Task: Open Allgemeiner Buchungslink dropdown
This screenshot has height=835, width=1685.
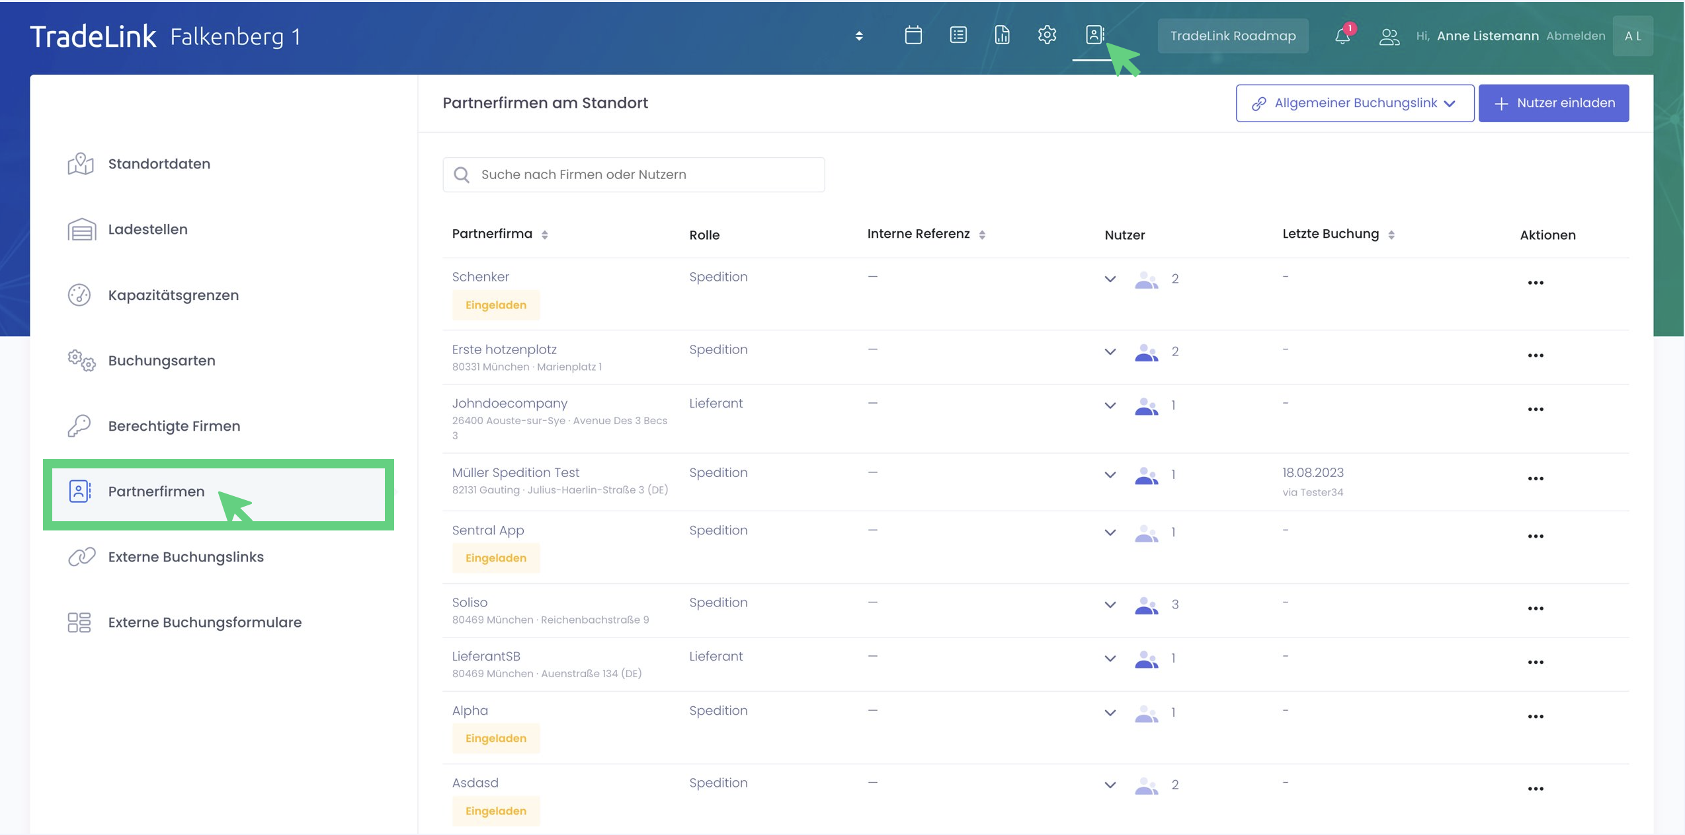Action: pyautogui.click(x=1354, y=103)
